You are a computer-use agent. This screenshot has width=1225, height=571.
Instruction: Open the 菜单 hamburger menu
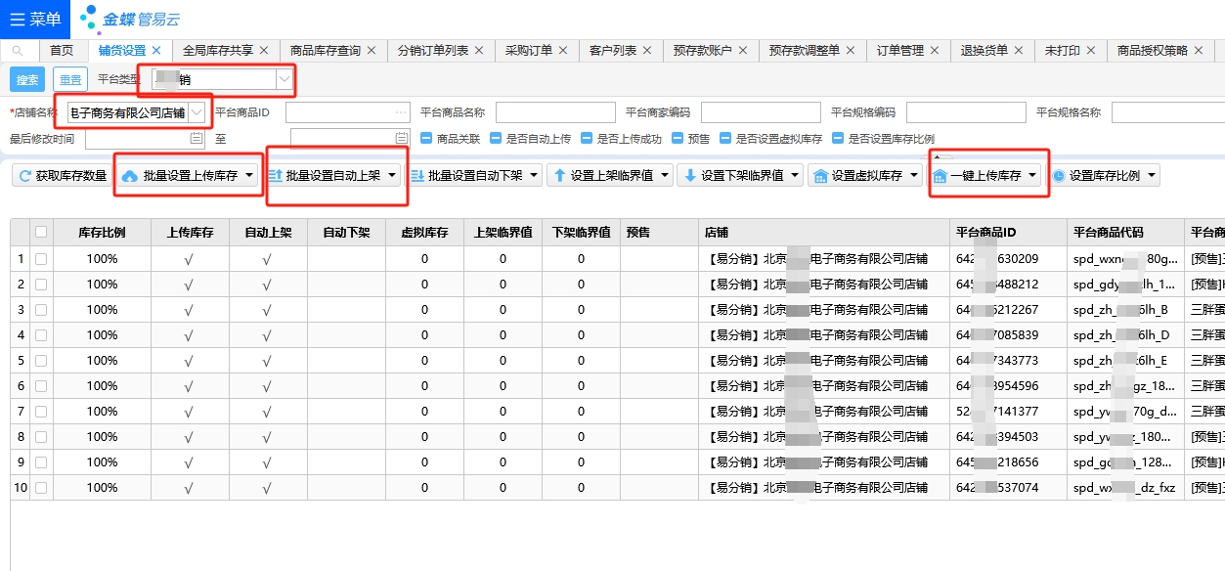pos(35,19)
